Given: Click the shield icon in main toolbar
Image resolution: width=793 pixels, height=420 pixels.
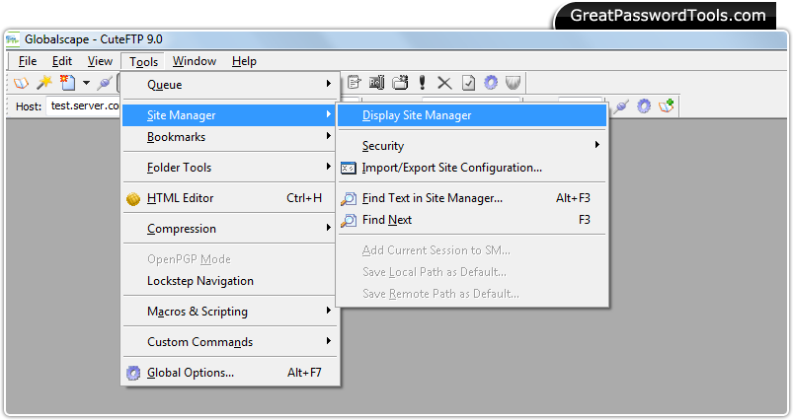Looking at the screenshot, I should click(513, 82).
